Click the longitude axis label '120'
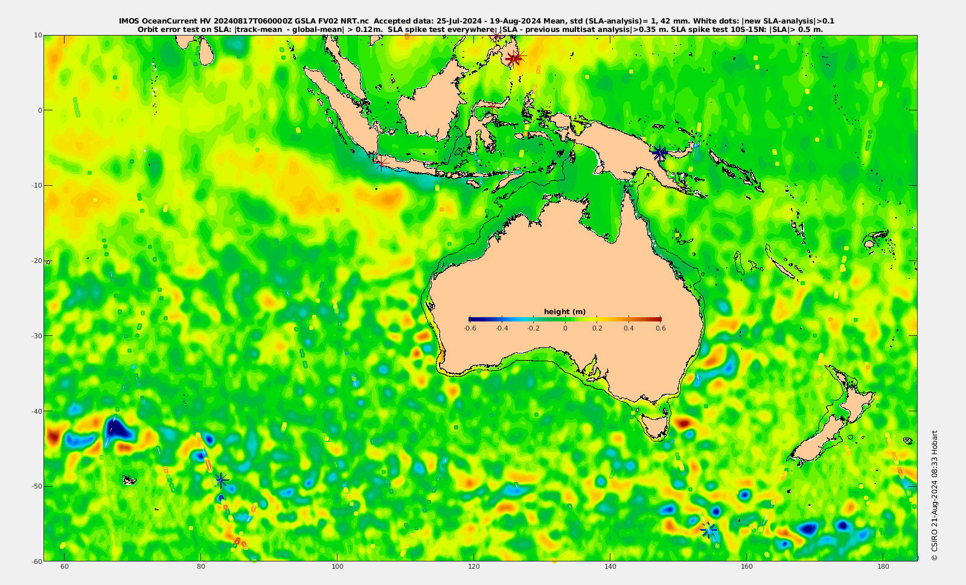The width and height of the screenshot is (966, 585). [474, 567]
